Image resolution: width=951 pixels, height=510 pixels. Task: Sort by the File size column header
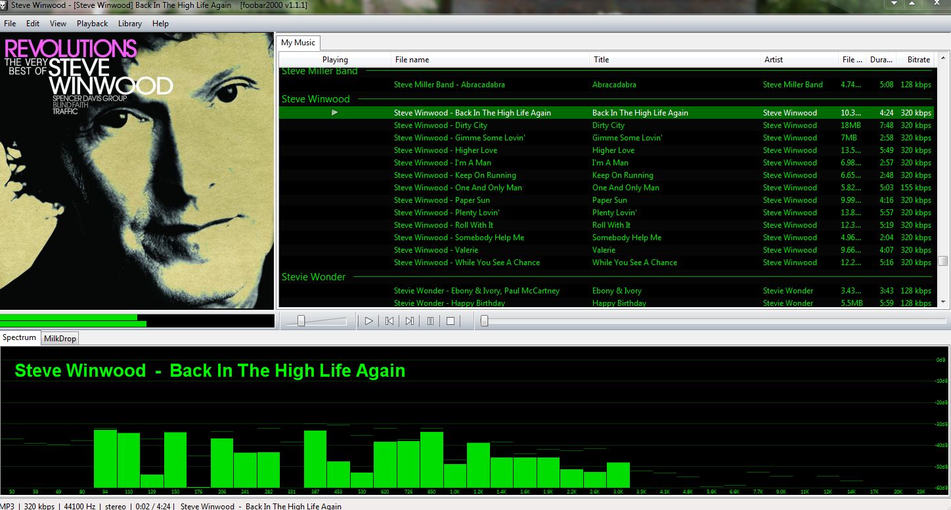click(852, 60)
